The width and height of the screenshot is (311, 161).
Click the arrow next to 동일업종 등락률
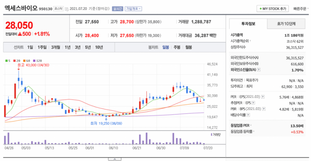254,132
